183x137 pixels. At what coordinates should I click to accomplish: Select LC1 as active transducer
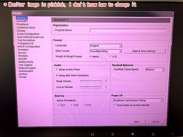pyautogui.click(x=62, y=105)
